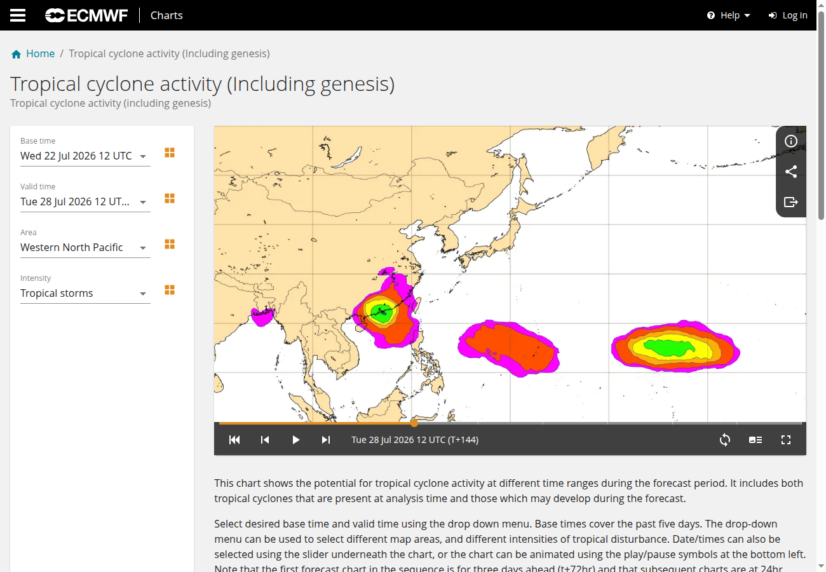Click the Log In button

tap(788, 15)
